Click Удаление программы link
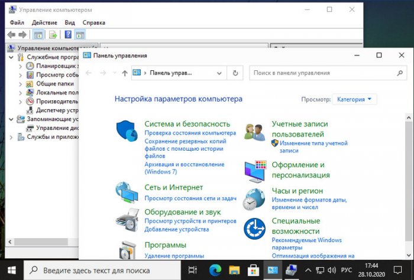The width and height of the screenshot is (414, 280). pos(174,256)
